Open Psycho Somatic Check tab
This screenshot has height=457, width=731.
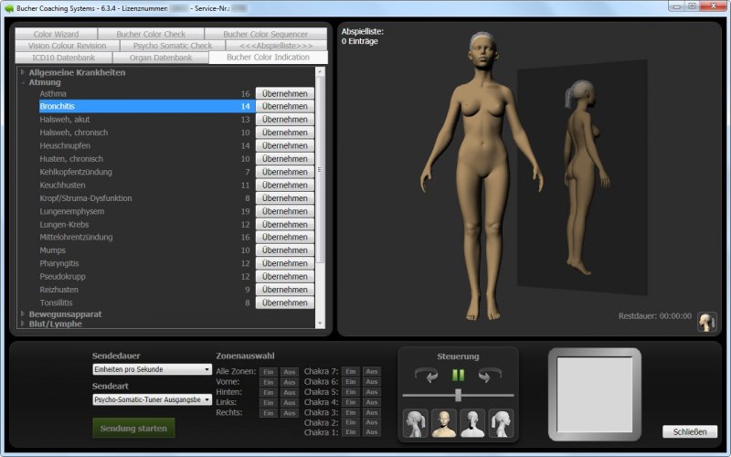click(173, 46)
